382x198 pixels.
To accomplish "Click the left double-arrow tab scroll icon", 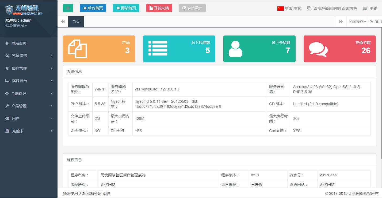I will pos(63,22).
